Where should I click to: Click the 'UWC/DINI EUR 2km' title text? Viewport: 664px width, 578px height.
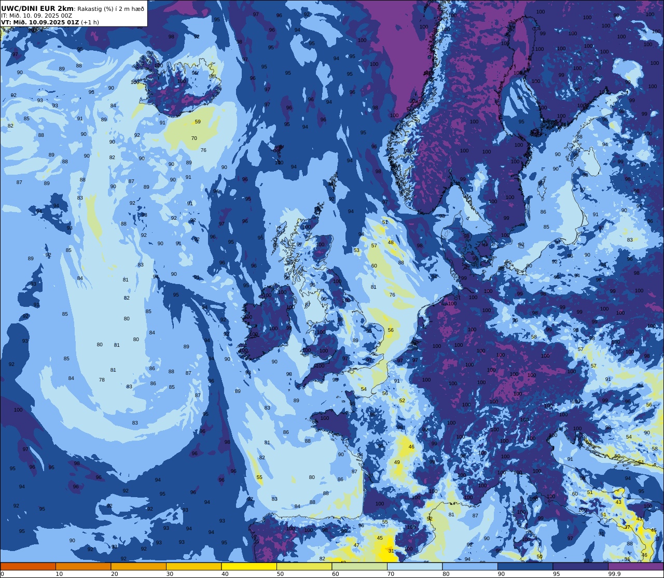[x=38, y=8]
